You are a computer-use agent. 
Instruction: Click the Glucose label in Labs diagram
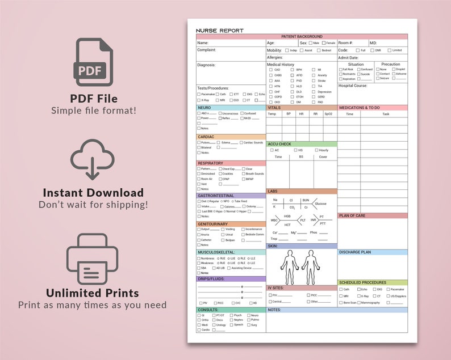(321, 204)
